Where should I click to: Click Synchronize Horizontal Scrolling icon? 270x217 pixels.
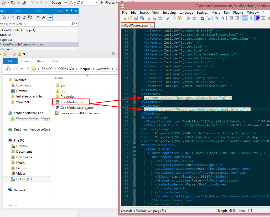[237, 18]
